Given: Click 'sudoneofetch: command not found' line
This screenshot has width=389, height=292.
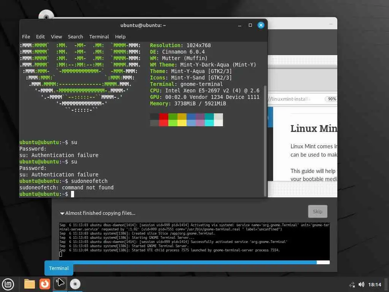Looking at the screenshot, I should pos(66,187).
